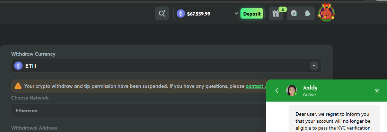
Task: Go back using the chat header arrow
Action: tap(277, 91)
